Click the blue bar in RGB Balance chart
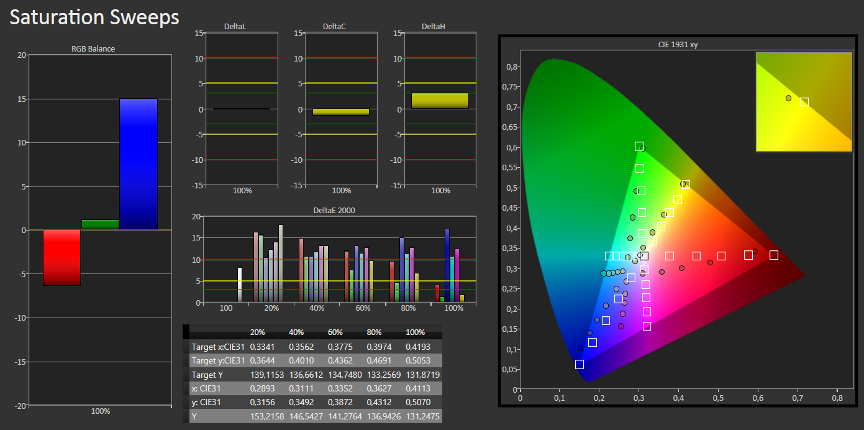The height and width of the screenshot is (430, 864). pos(139,164)
